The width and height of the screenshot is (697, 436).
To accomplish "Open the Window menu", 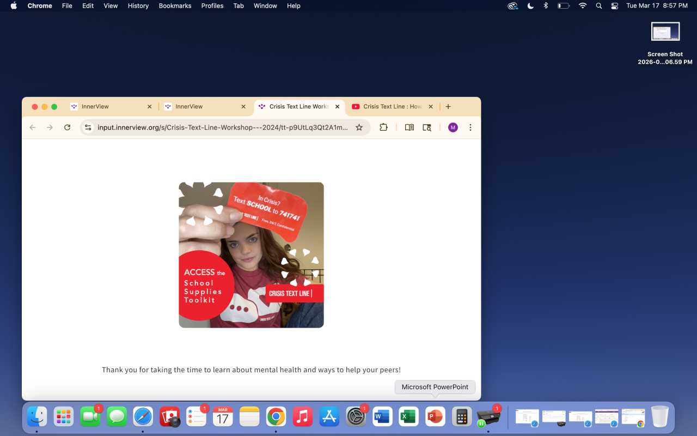I will click(x=265, y=6).
